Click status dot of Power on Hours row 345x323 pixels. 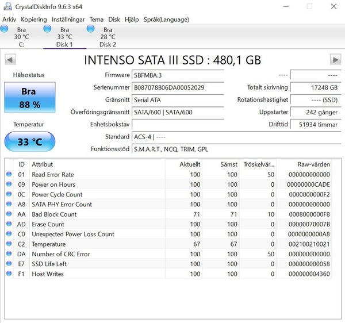(9, 184)
